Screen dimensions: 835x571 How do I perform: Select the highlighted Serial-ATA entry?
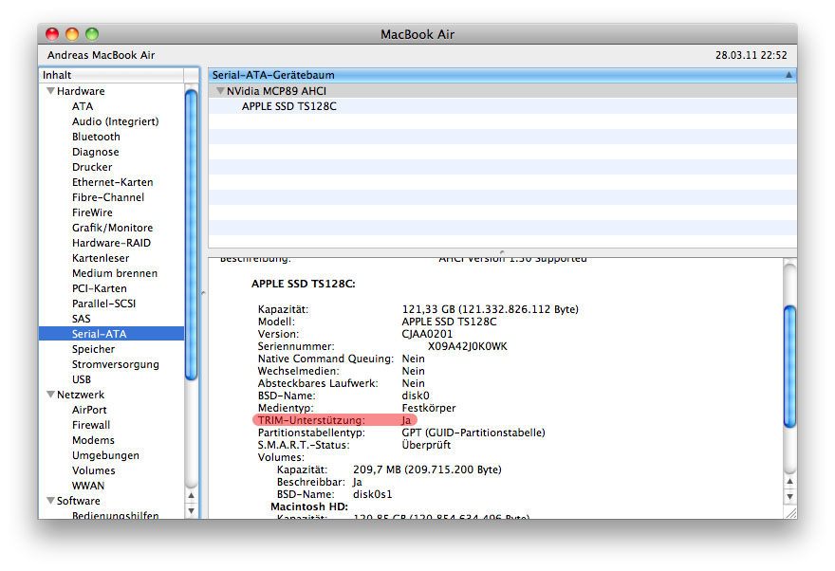[x=112, y=334]
